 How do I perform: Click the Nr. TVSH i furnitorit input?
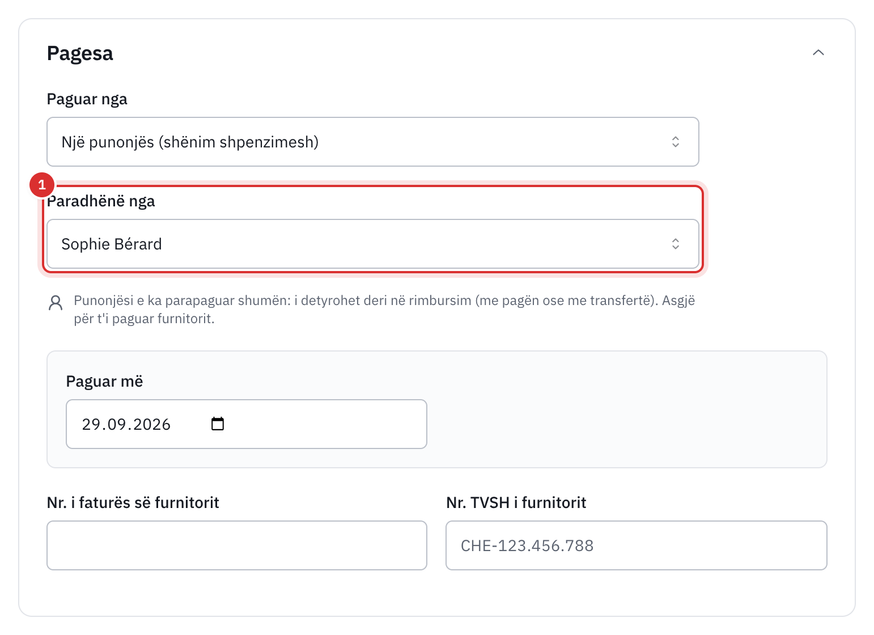click(637, 545)
